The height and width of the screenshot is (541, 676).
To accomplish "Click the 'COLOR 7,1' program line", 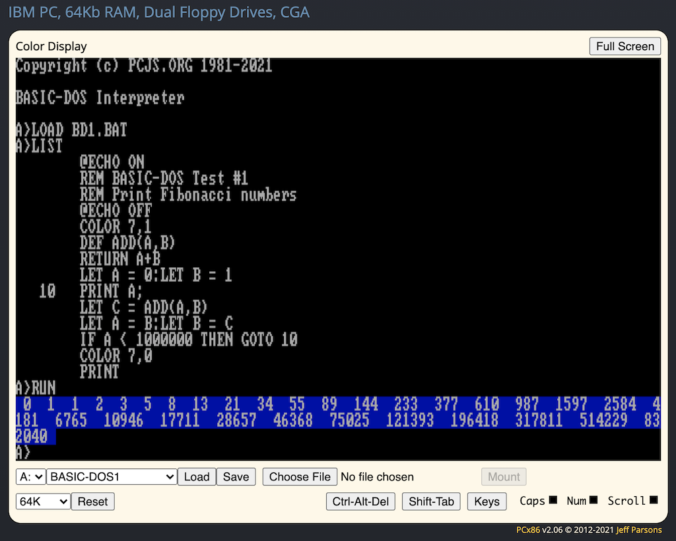I will (116, 226).
